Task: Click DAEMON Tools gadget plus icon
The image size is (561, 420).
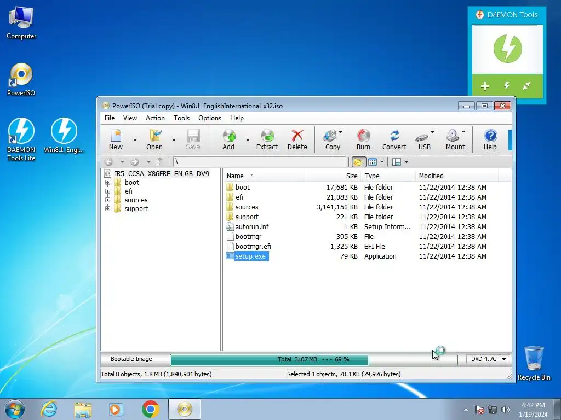Action: 485,86
